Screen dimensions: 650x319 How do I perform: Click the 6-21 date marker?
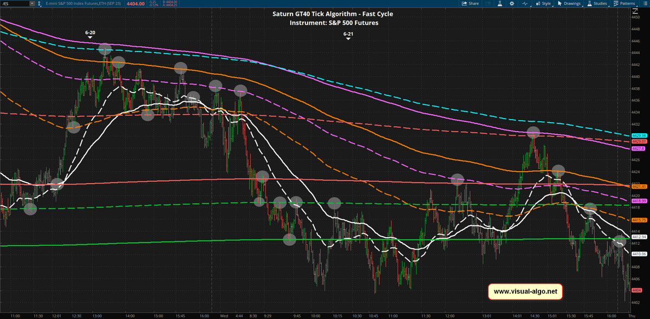(x=348, y=34)
